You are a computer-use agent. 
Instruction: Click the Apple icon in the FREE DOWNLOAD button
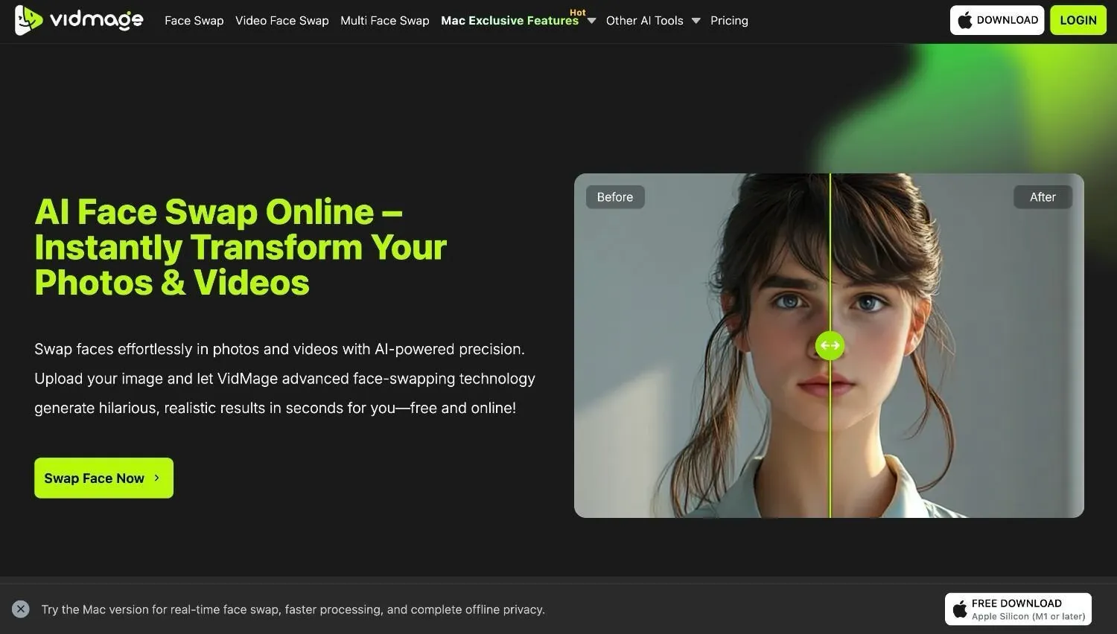click(960, 609)
